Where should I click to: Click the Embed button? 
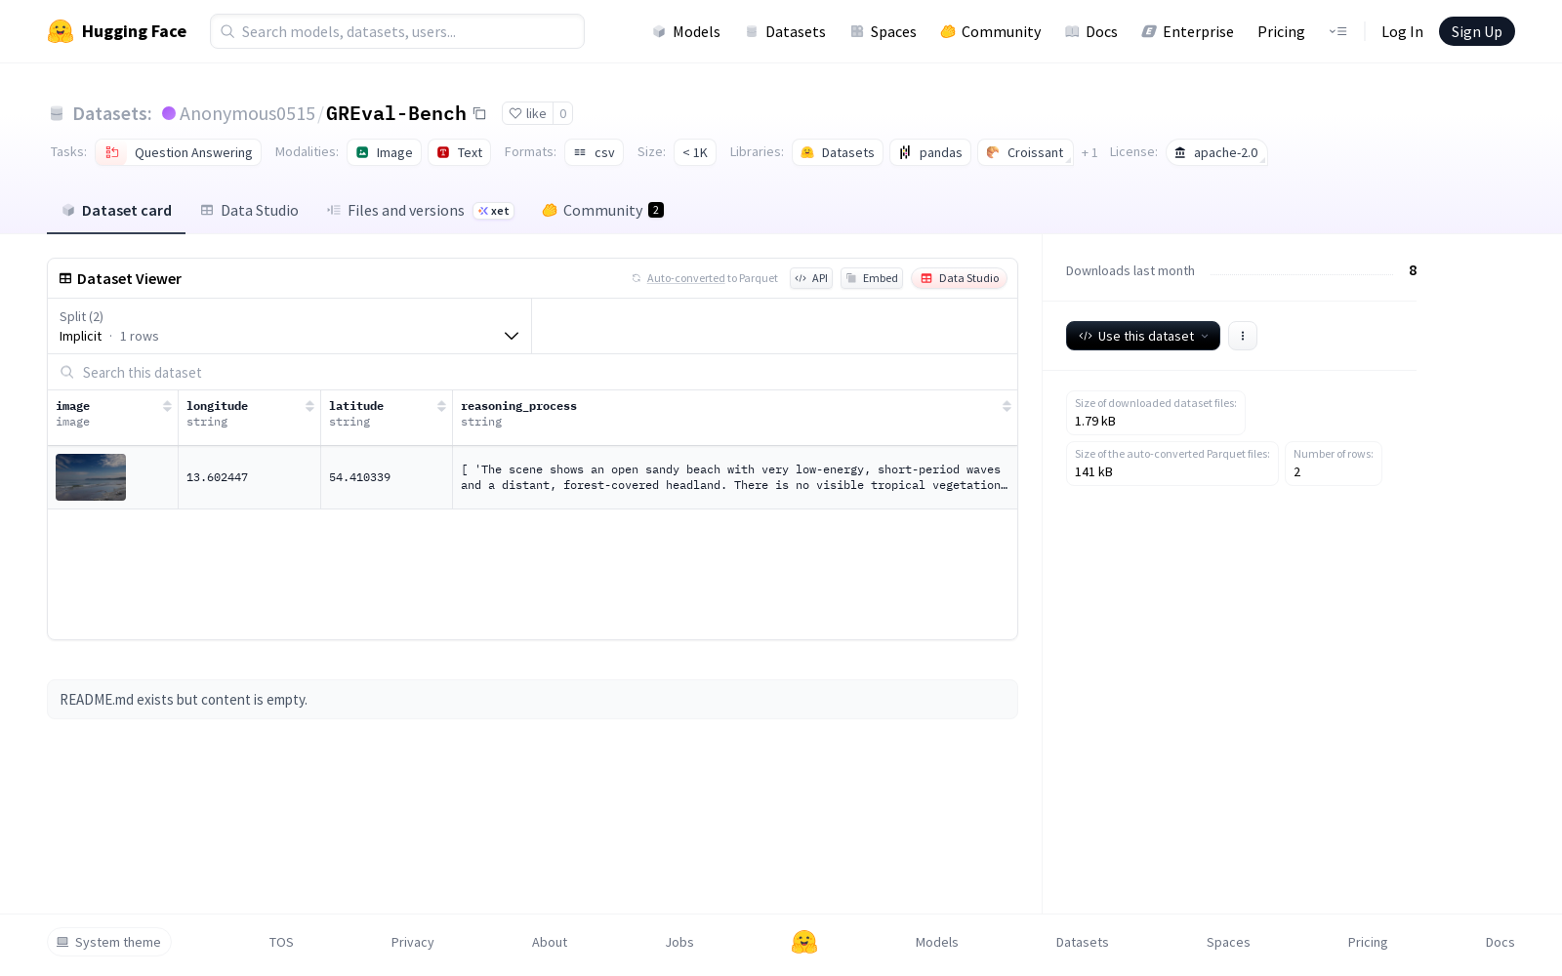872,278
